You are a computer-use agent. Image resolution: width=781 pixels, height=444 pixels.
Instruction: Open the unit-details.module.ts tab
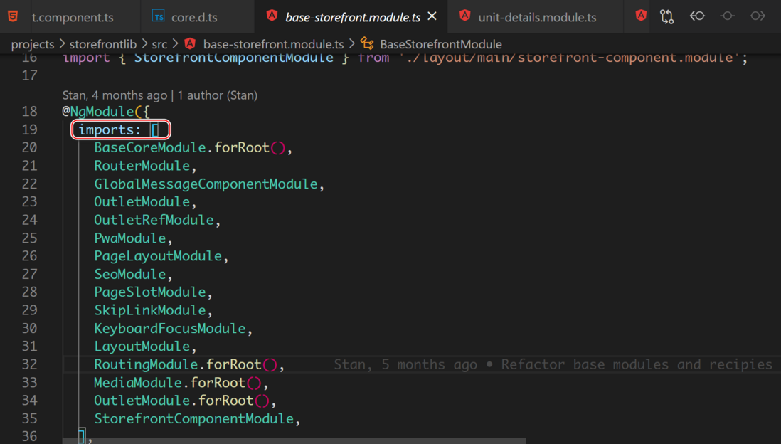(x=537, y=18)
